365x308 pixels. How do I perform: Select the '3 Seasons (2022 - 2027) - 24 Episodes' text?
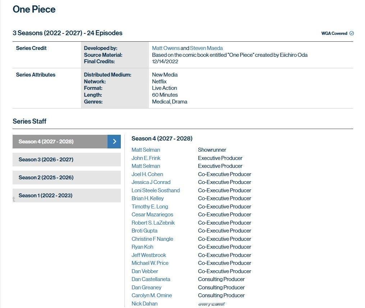point(68,33)
